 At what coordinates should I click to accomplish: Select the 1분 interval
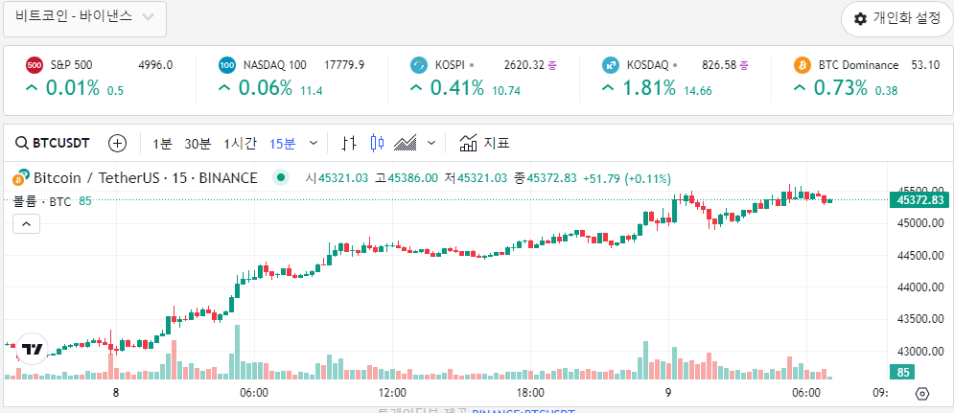(x=162, y=144)
